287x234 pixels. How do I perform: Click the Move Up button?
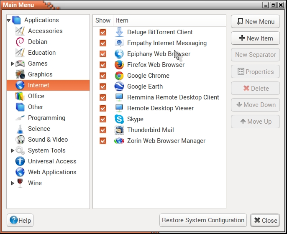(x=255, y=122)
